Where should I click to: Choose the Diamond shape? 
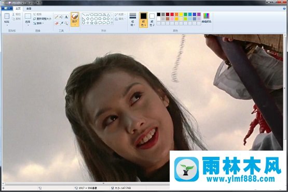coord(88,19)
